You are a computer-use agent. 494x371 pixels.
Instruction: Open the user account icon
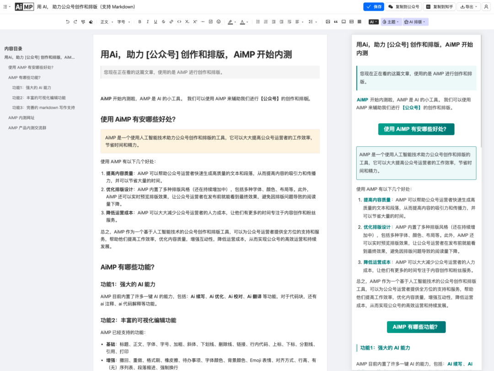pyautogui.click(x=486, y=6)
